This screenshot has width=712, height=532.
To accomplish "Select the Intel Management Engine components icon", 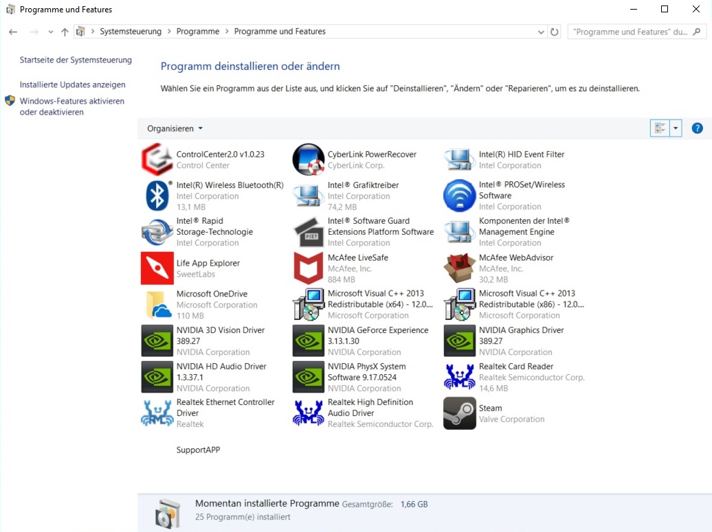I will (x=460, y=232).
